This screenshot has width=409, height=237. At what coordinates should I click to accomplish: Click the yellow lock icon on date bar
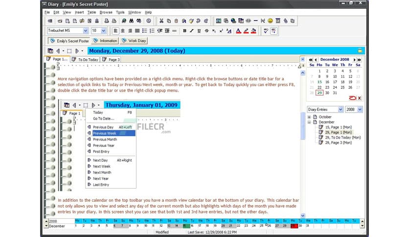[360, 50]
